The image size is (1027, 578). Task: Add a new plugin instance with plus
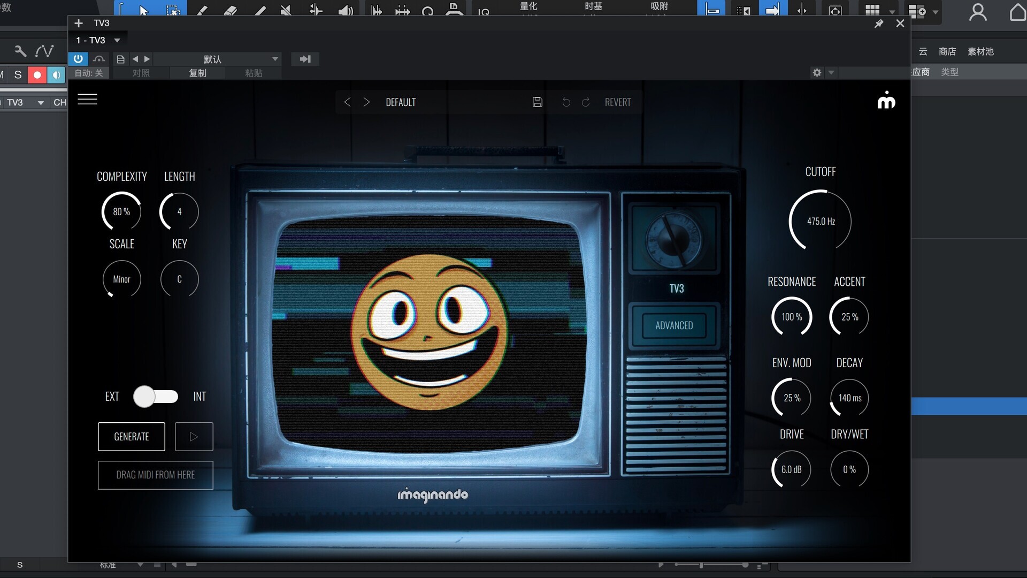coord(79,23)
